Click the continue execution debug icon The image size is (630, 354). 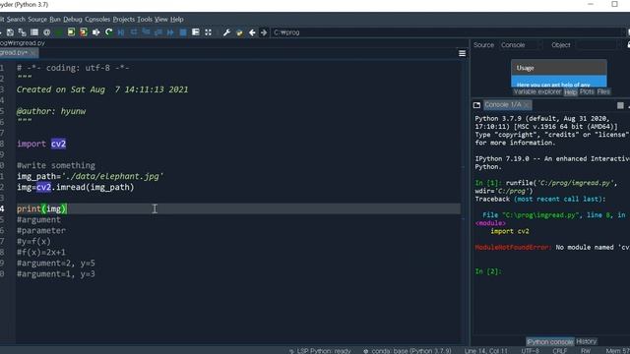pos(170,32)
